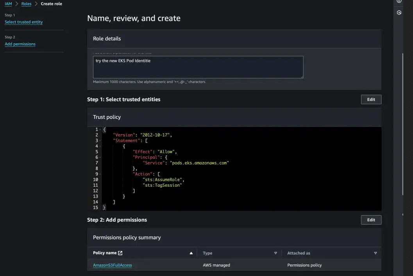Click the description text area resize handle
The width and height of the screenshot is (413, 276).
tap(302, 76)
